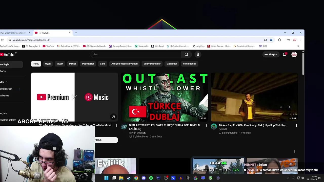The image size is (324, 182).
Task: Reload the page
Action: (x=2, y=40)
